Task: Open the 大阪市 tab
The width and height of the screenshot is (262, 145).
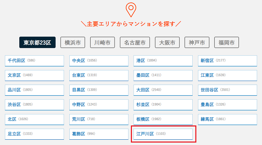Action: click(x=167, y=42)
